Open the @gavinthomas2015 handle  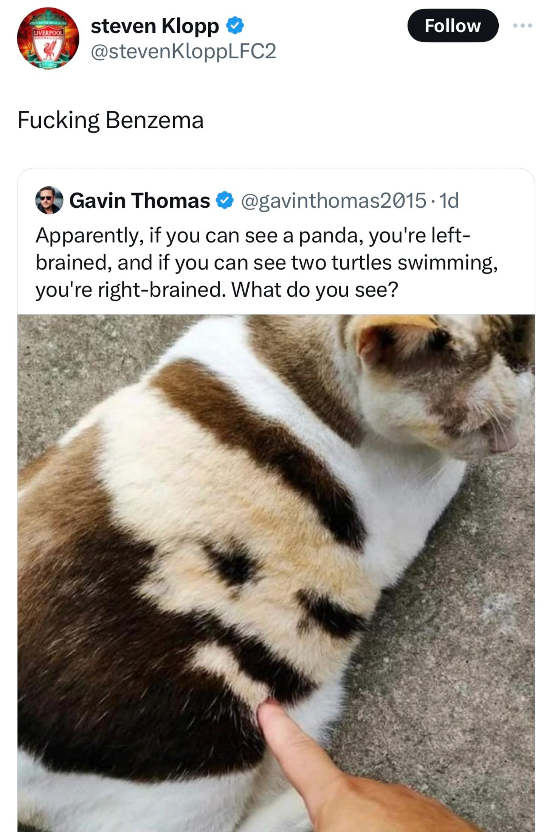333,200
